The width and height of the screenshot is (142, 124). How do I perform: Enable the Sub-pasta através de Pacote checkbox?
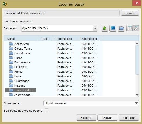coord(46,111)
